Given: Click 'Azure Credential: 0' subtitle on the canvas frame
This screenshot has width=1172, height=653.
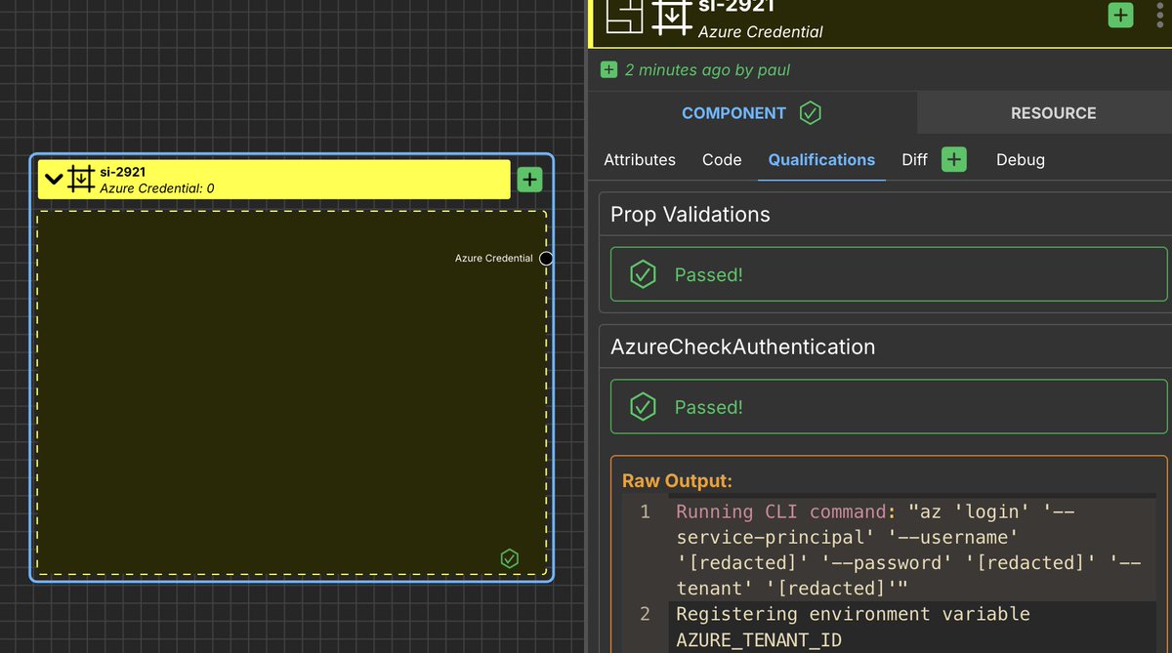Looking at the screenshot, I should pos(156,188).
